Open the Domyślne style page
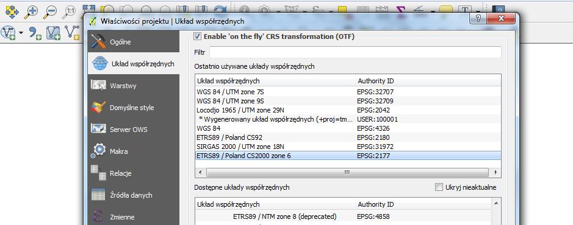 [x=134, y=108]
